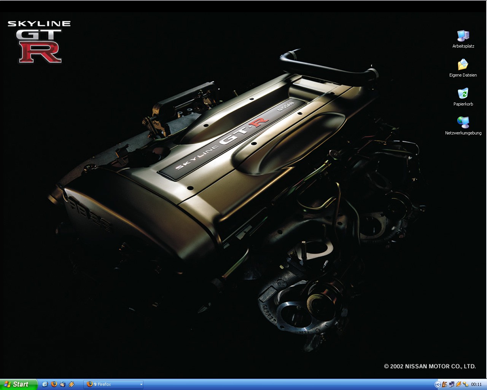Show hidden system tray icons

tap(438, 384)
